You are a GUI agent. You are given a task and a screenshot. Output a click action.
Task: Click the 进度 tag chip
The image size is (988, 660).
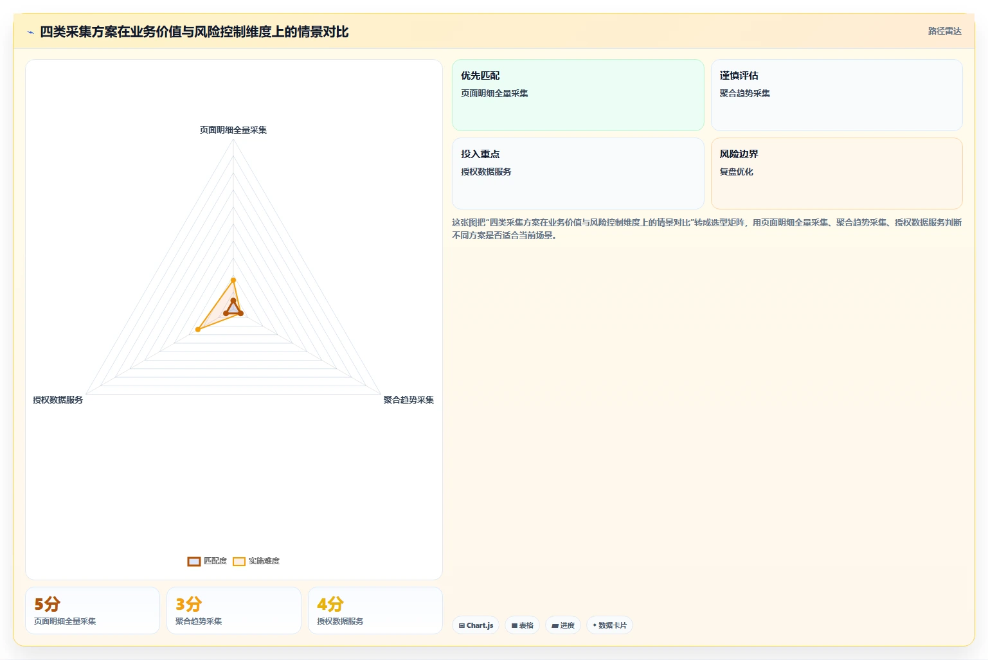pyautogui.click(x=563, y=625)
